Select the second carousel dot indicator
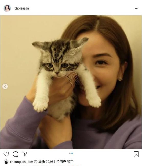This screenshot has width=142, height=166. pyautogui.click(x=72, y=153)
